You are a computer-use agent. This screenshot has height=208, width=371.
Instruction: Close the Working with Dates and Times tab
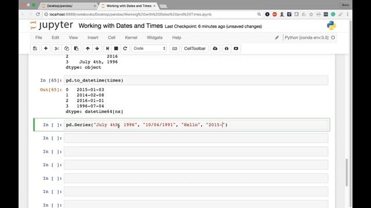[x=155, y=6]
